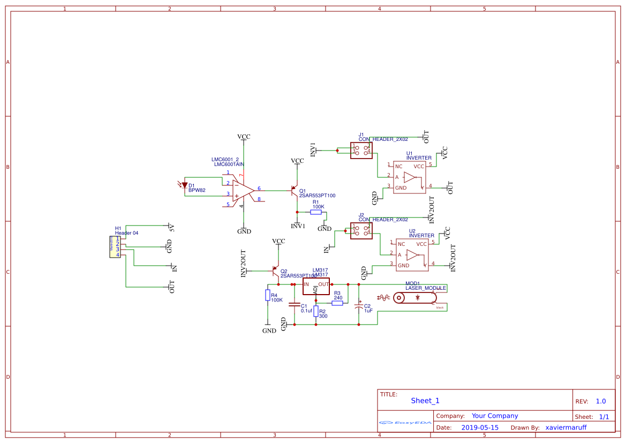Select transistor Q1 2SAR553PT100 symbol
The width and height of the screenshot is (626, 443).
(293, 192)
